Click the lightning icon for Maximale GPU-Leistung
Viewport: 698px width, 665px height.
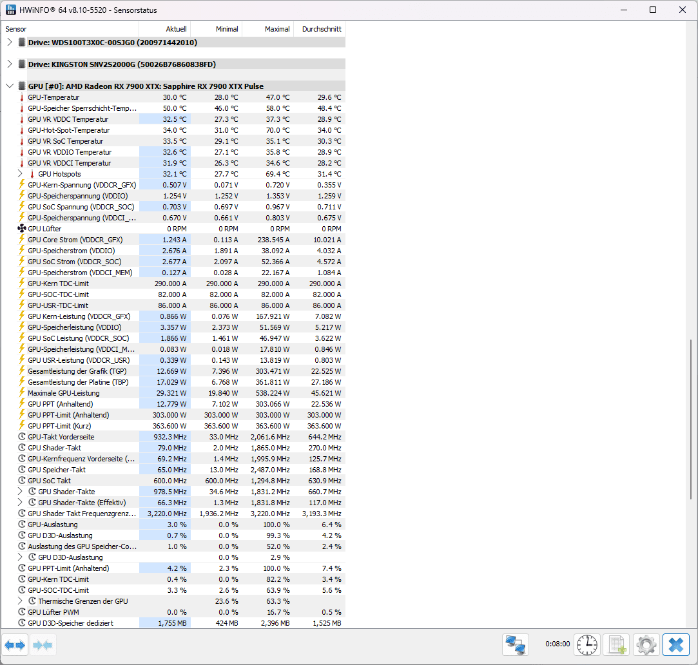click(x=22, y=393)
